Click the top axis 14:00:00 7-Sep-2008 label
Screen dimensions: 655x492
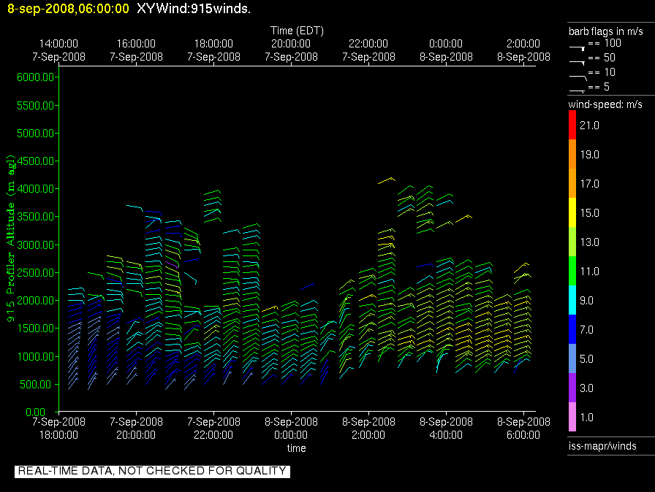(58, 50)
